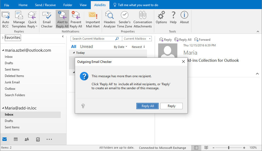Click Forward in reading pane

(x=202, y=40)
